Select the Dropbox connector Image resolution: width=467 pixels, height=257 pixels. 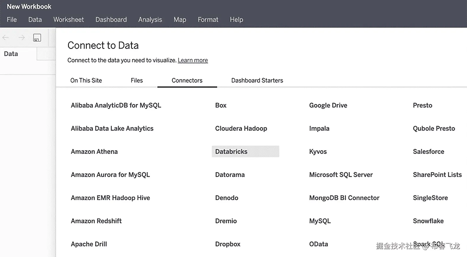(x=228, y=244)
